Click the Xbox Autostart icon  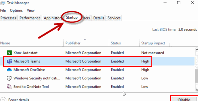[x=9, y=53]
